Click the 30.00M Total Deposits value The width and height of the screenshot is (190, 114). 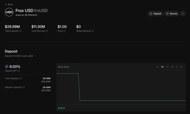pos(47,78)
